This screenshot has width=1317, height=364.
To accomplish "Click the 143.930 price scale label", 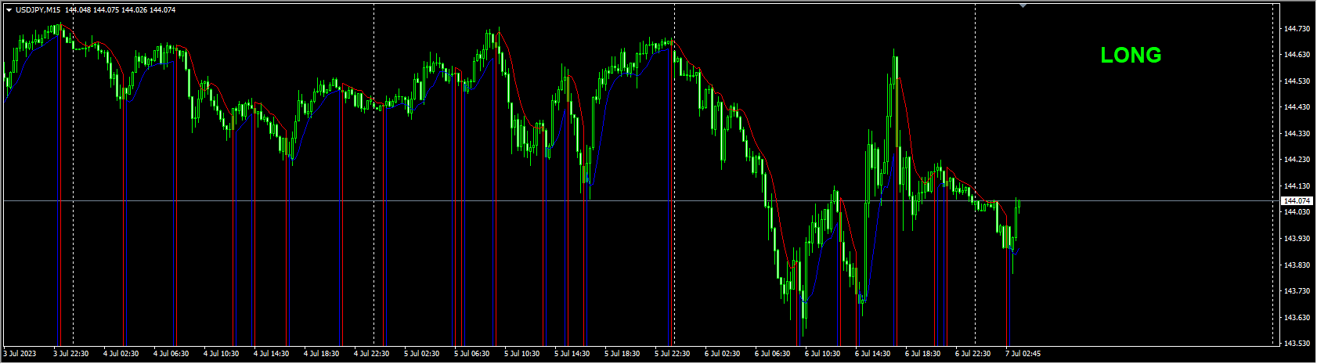I will 1297,239.
